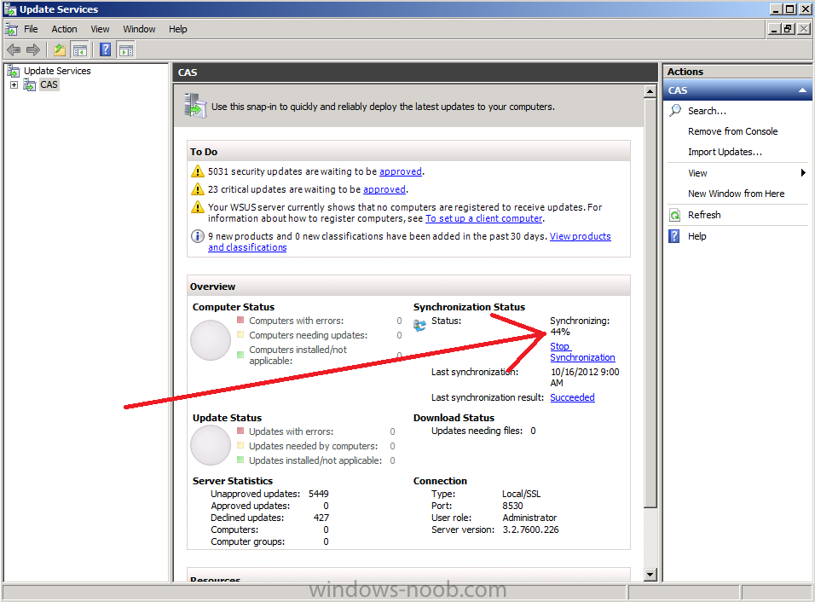
Task: Click the scrollbar down arrow
Action: tap(650, 575)
